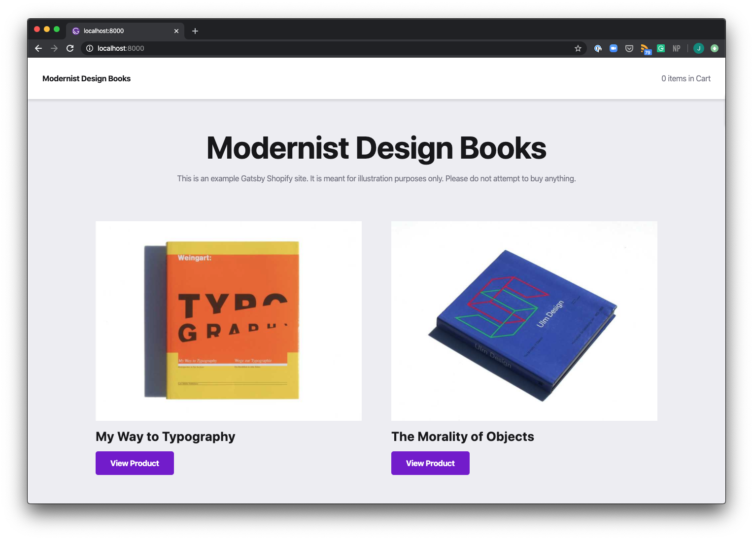Screen dimensions: 753x540
Task: Click the Ulm Design book cover image
Action: (x=524, y=321)
